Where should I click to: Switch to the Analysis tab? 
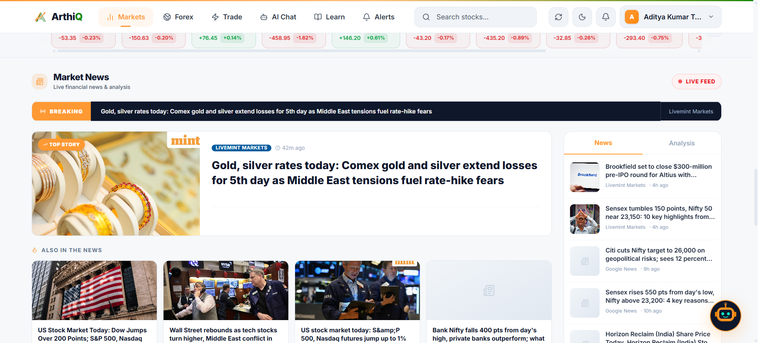point(682,143)
